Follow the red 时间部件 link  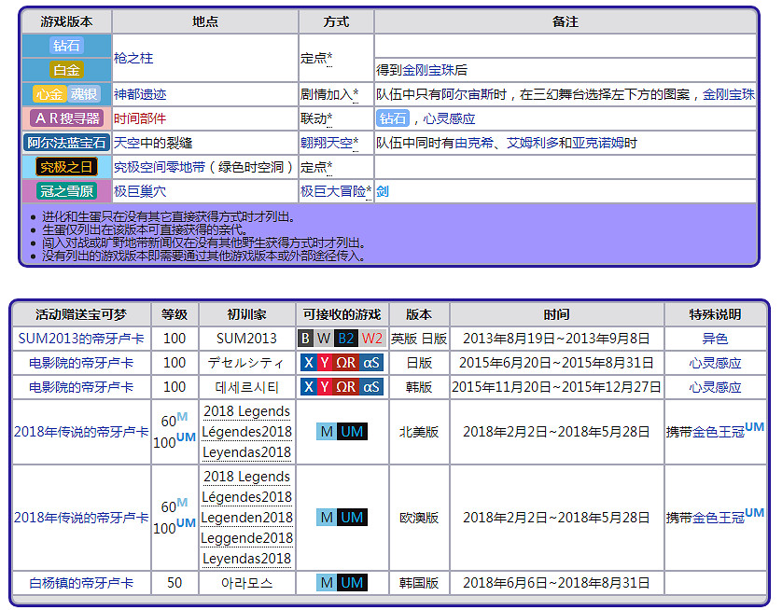click(139, 118)
